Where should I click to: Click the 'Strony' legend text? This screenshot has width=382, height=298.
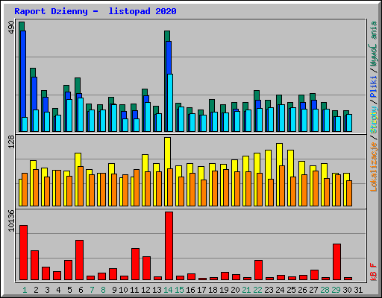374,120
